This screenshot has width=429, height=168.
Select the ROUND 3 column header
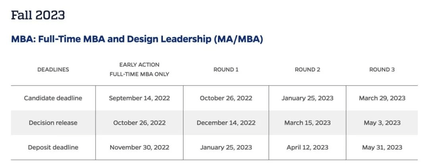pyautogui.click(x=382, y=70)
